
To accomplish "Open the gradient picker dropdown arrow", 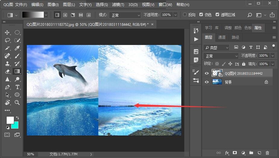I will click(46, 15).
